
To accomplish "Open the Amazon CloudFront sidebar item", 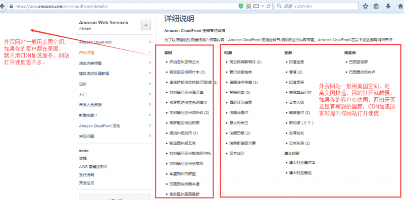I will pos(95,42).
